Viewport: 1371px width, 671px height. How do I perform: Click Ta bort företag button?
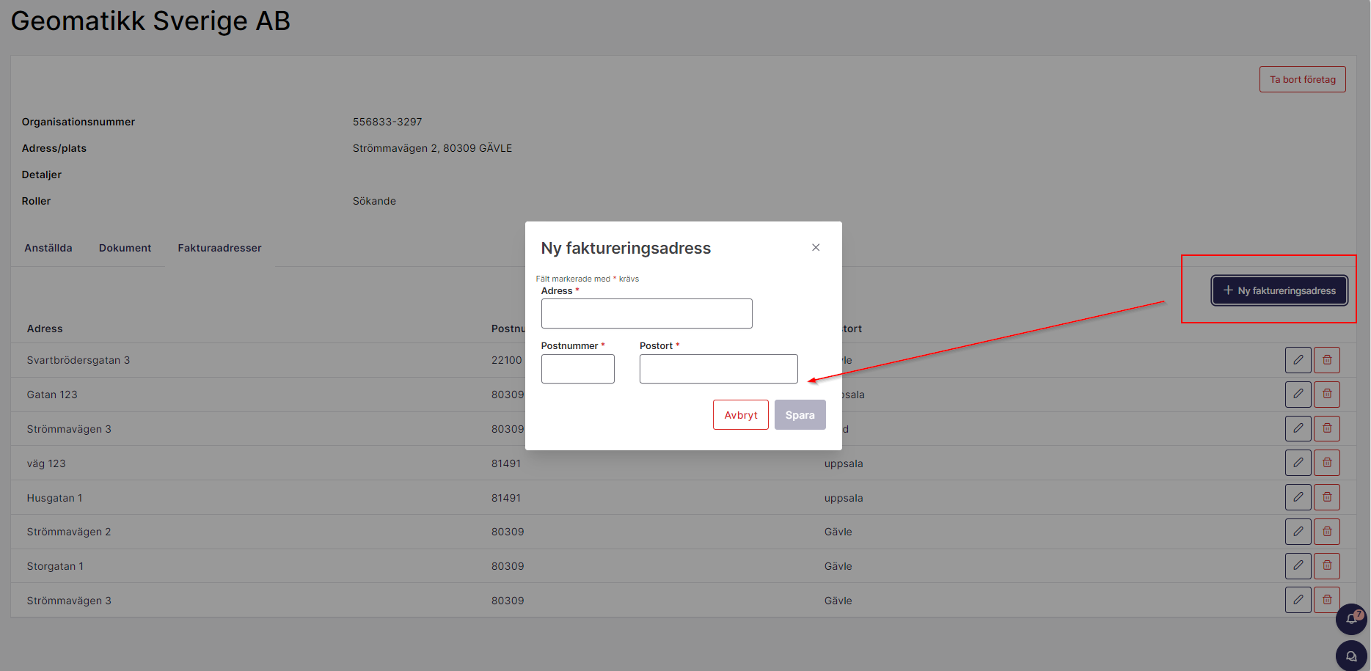pos(1302,79)
